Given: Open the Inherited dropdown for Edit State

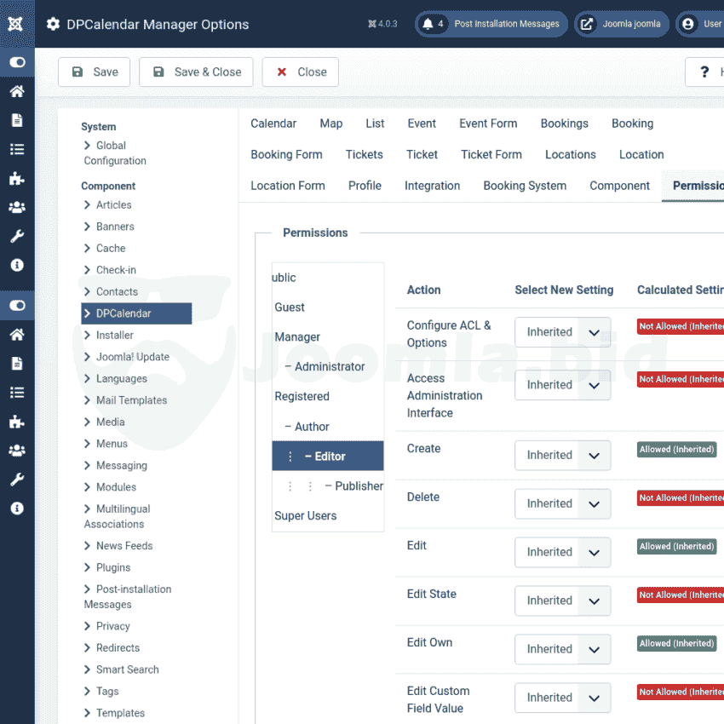Looking at the screenshot, I should pos(562,600).
